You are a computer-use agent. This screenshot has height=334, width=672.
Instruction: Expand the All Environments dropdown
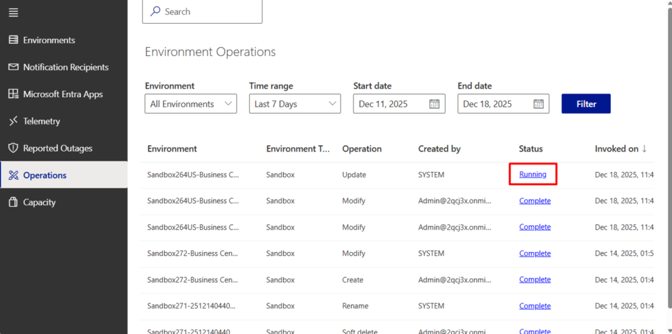click(190, 104)
